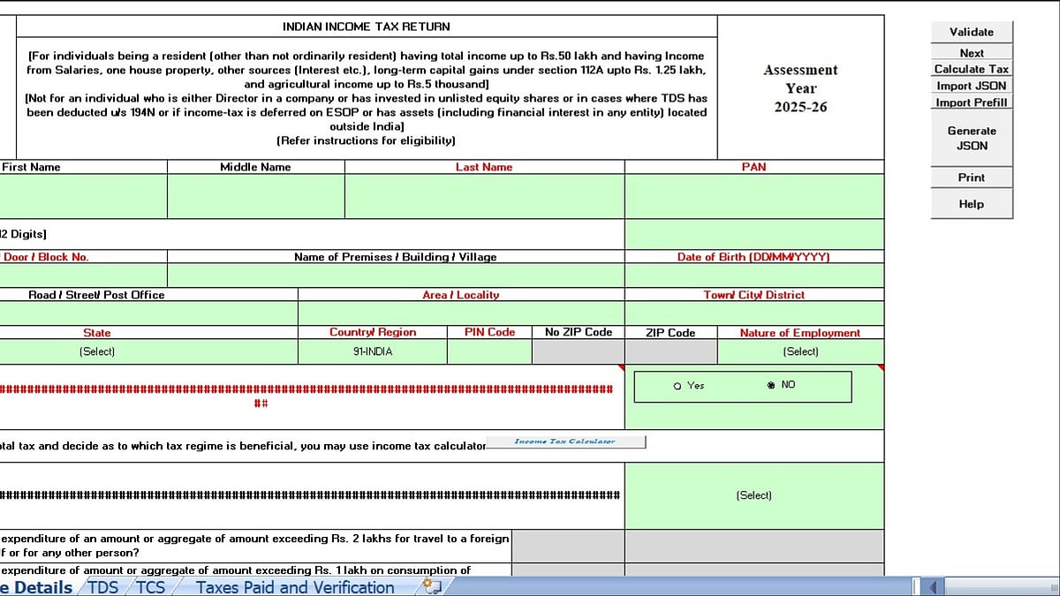Open the Income Tax Calculator link
This screenshot has height=596, width=1060.
(x=564, y=441)
